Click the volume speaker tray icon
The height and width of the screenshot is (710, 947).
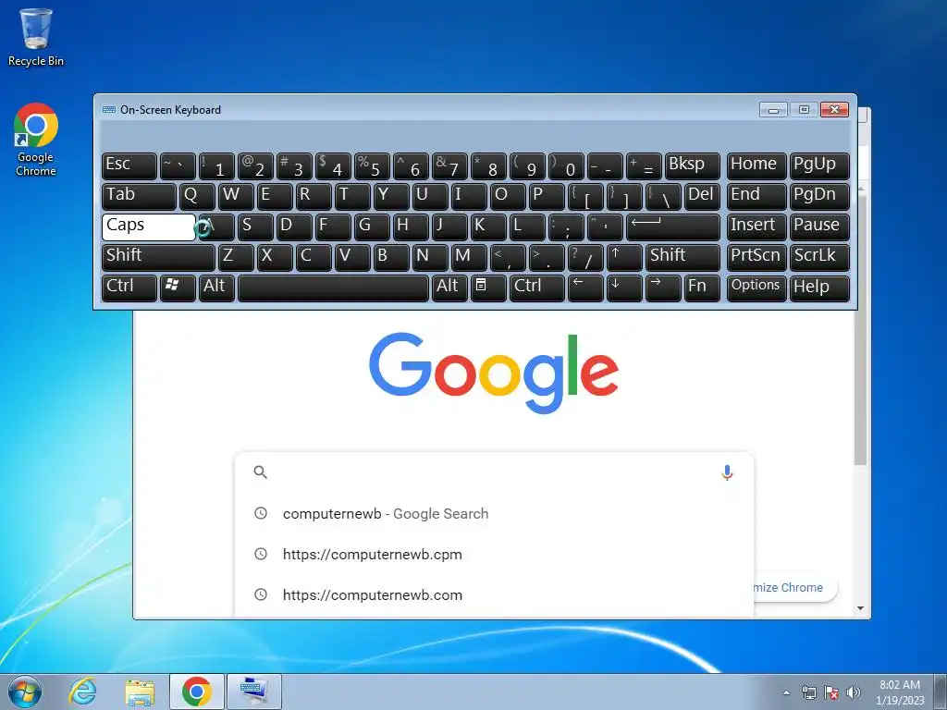click(x=853, y=692)
